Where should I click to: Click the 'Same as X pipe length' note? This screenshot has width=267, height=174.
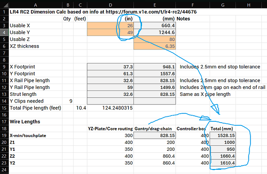pos(205,94)
